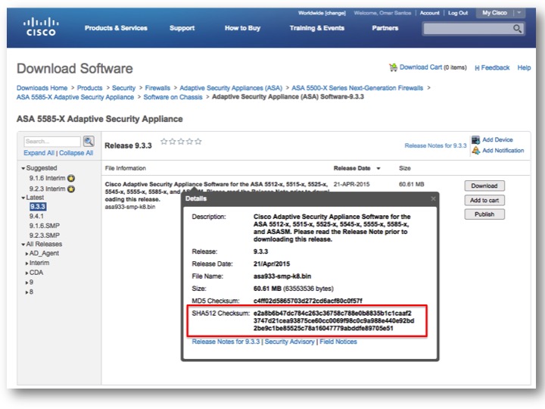The image size is (545, 409).
Task: Open the My Cisco dropdown arrow
Action: pos(519,13)
